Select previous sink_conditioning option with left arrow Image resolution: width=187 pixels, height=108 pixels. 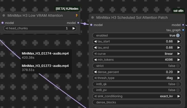coord(95,96)
